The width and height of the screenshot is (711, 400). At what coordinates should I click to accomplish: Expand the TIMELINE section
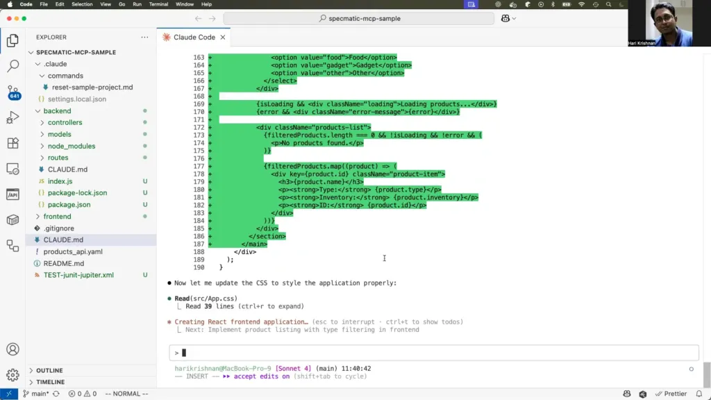(x=50, y=382)
